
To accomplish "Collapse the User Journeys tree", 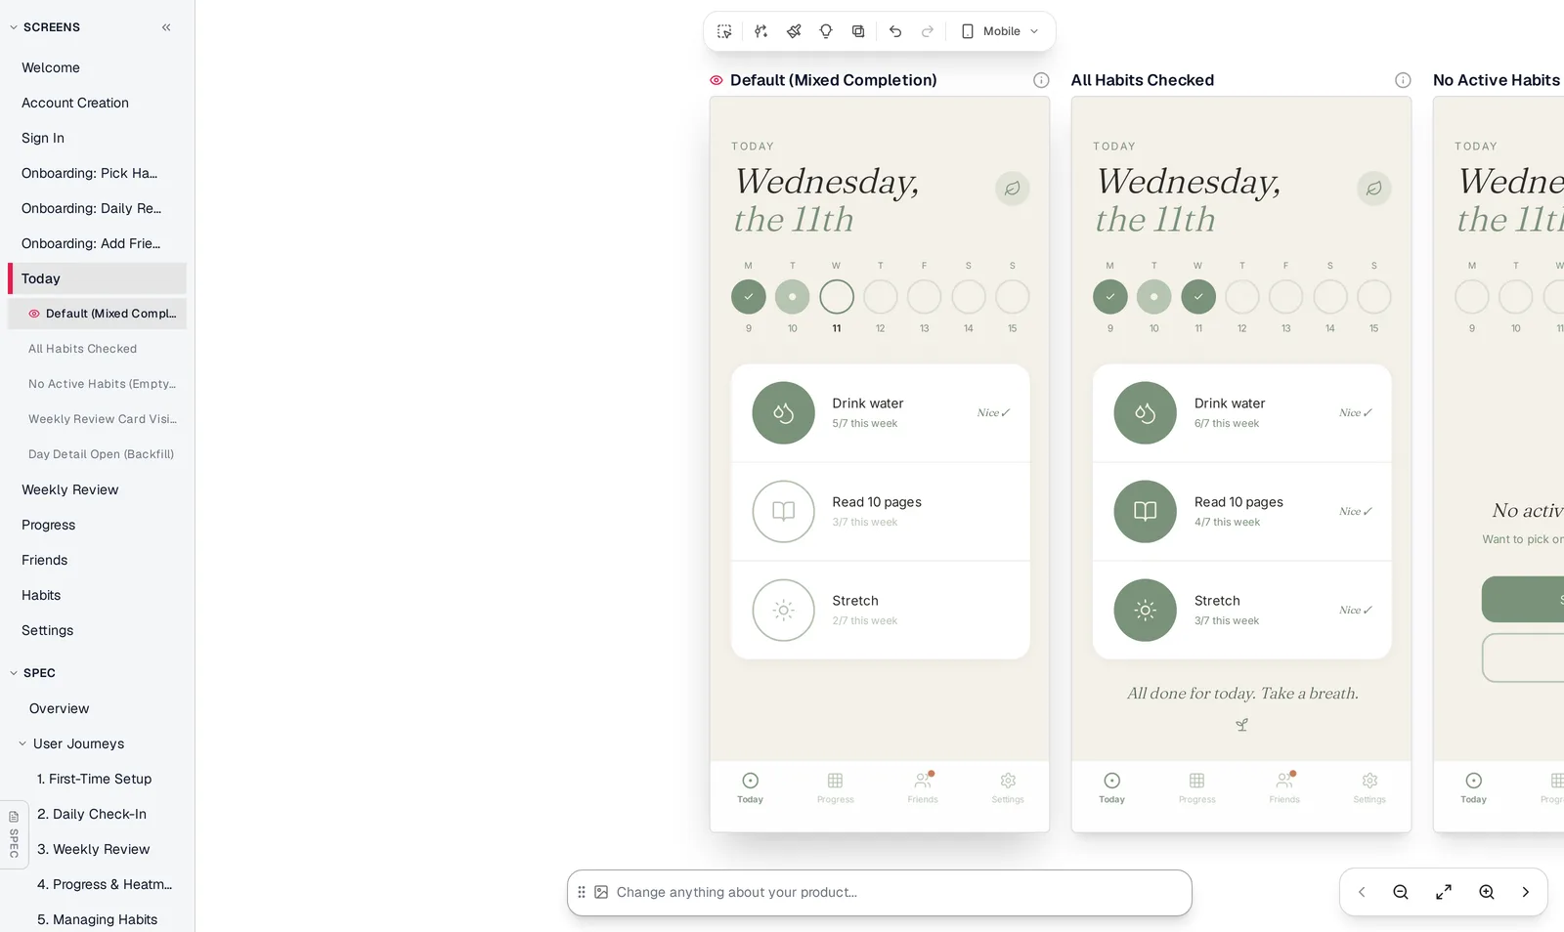I will click(22, 743).
